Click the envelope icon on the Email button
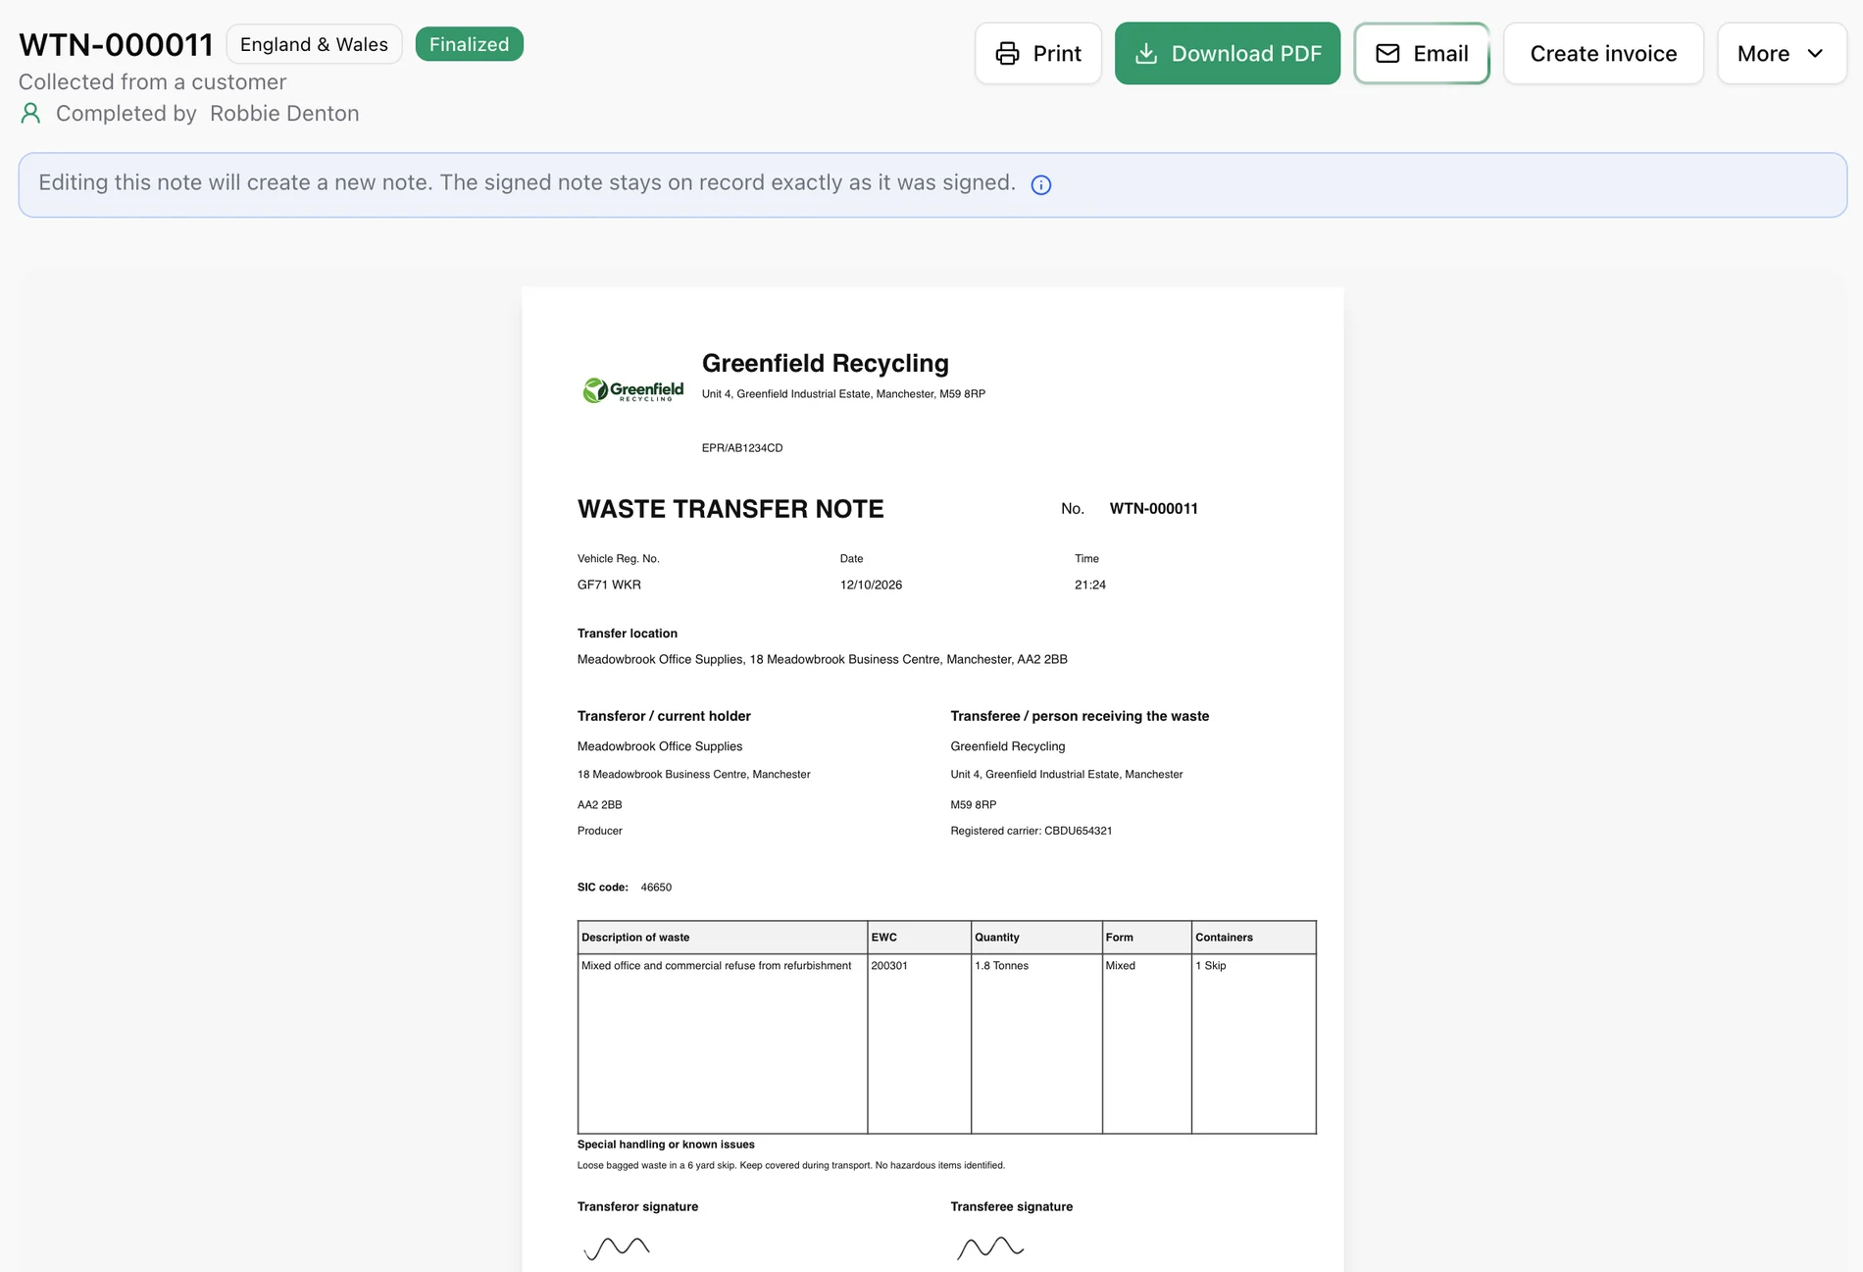The image size is (1863, 1272). [x=1387, y=54]
